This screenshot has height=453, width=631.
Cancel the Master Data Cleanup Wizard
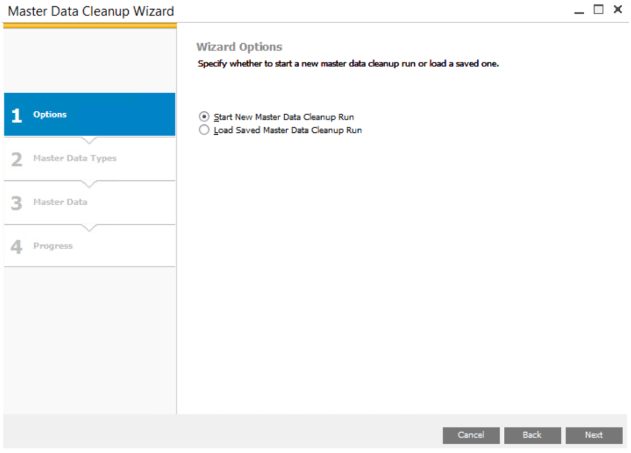click(x=471, y=435)
